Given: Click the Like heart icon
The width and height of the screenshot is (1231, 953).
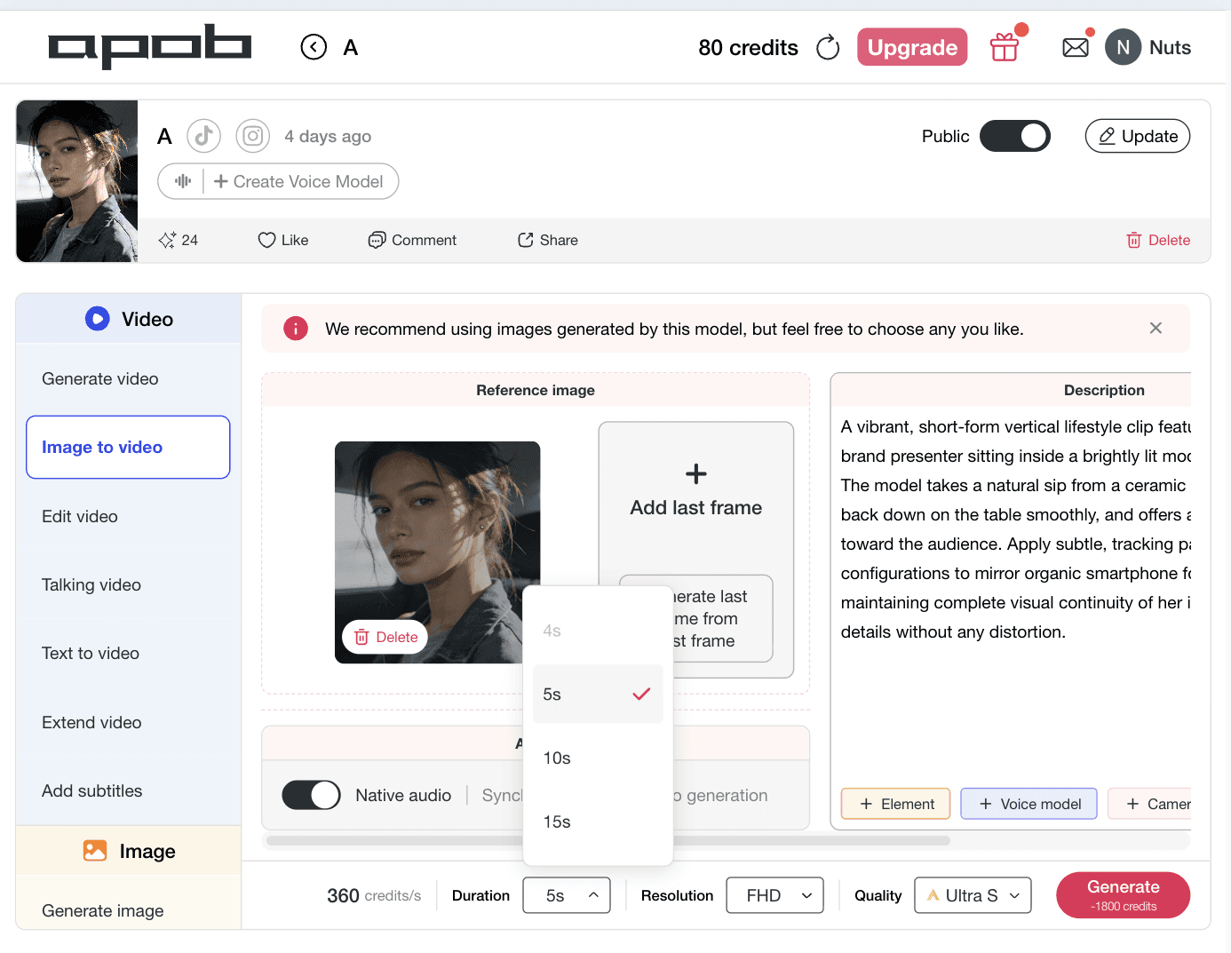Looking at the screenshot, I should (266, 240).
